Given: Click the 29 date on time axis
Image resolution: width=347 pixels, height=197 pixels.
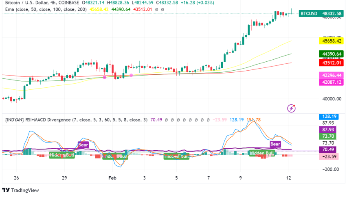Looking at the screenshot, I should (x=64, y=178).
